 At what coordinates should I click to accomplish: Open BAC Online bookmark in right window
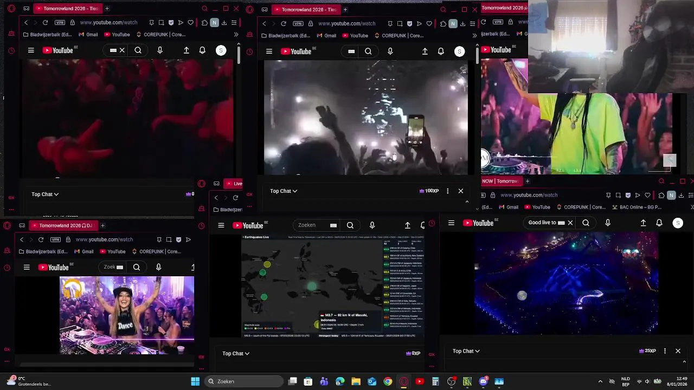[637, 207]
